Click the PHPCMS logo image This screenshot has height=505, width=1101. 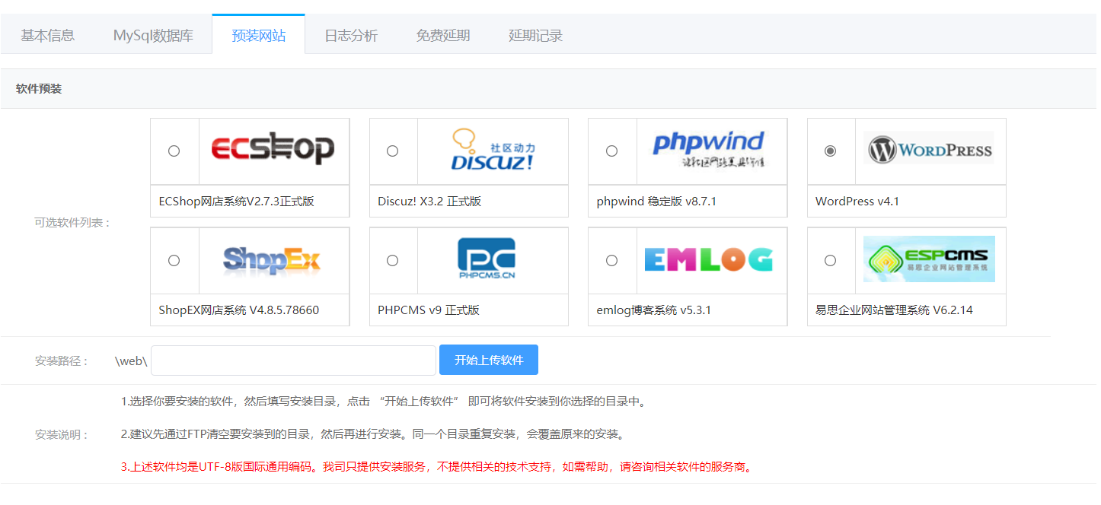(487, 259)
